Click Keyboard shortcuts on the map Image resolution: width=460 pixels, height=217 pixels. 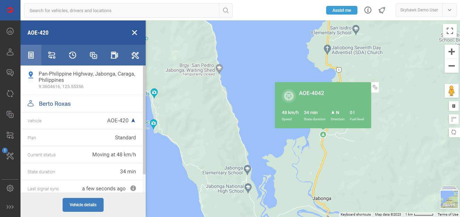[x=356, y=215]
